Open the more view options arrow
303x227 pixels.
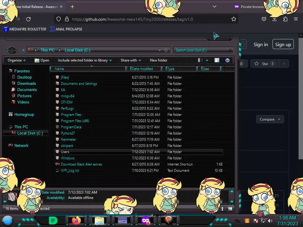(x=207, y=60)
